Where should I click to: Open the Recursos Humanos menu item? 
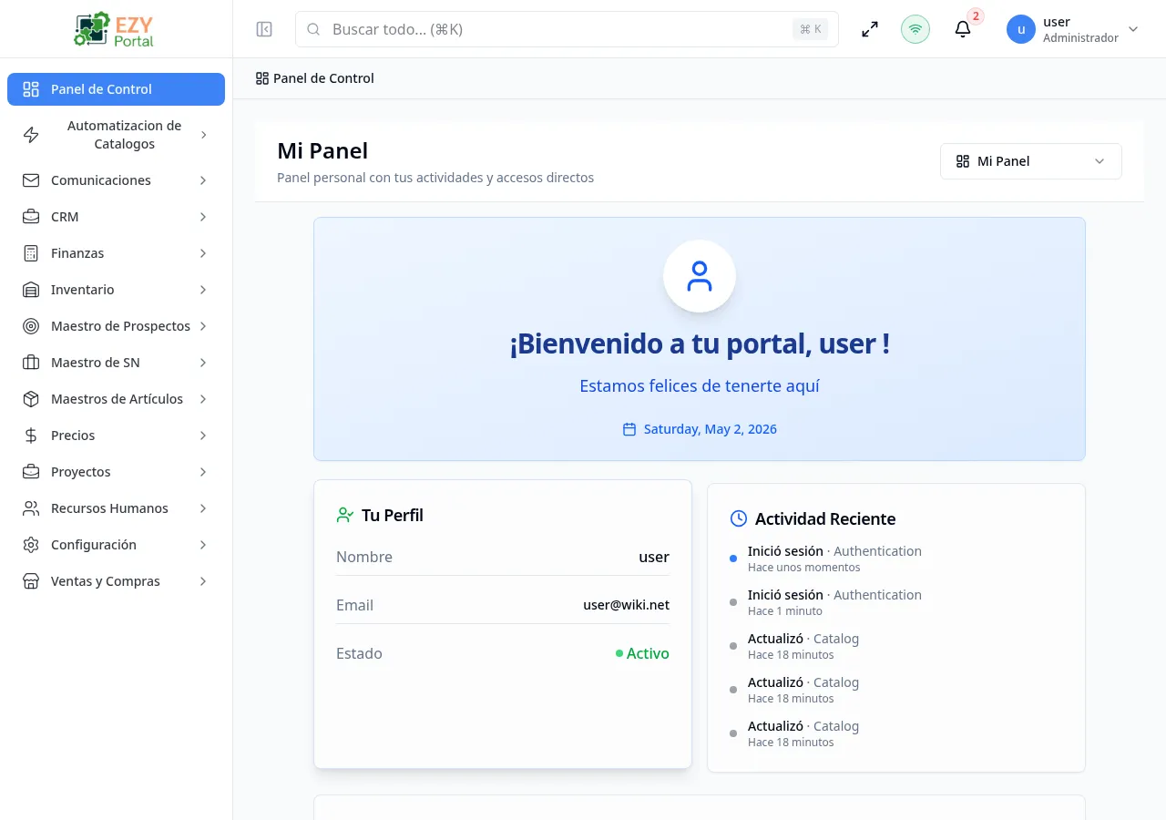click(116, 508)
